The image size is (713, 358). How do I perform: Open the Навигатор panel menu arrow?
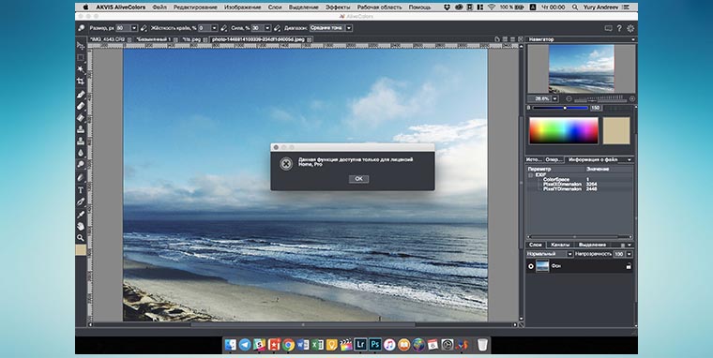click(632, 39)
